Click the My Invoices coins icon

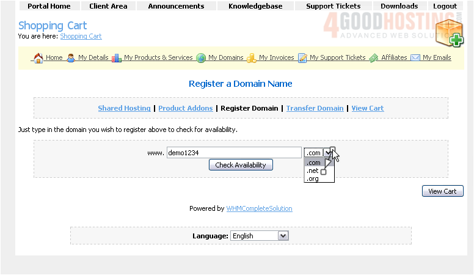[251, 58]
